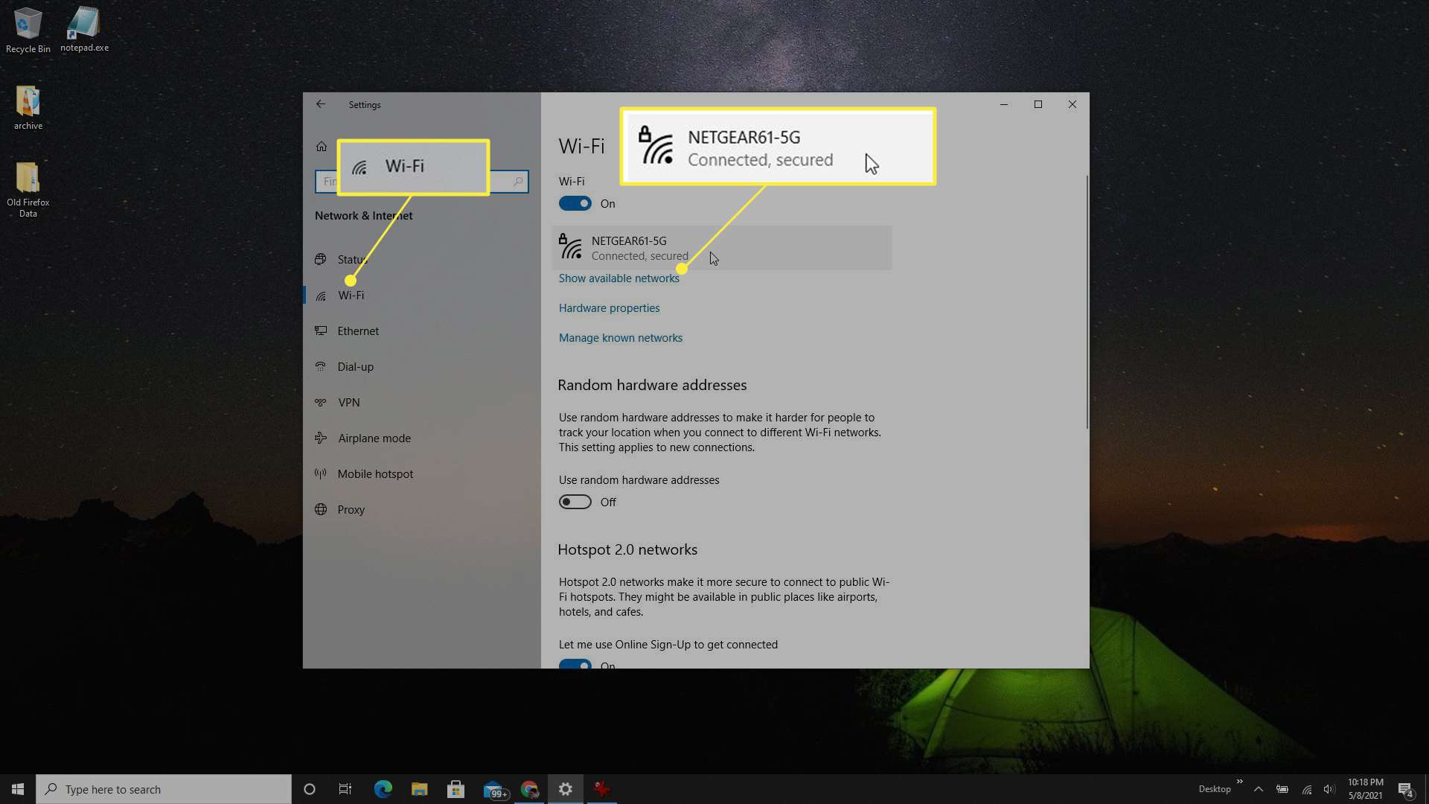Toggle Online Sign-Up to get connected
The height and width of the screenshot is (804, 1429).
click(x=575, y=664)
